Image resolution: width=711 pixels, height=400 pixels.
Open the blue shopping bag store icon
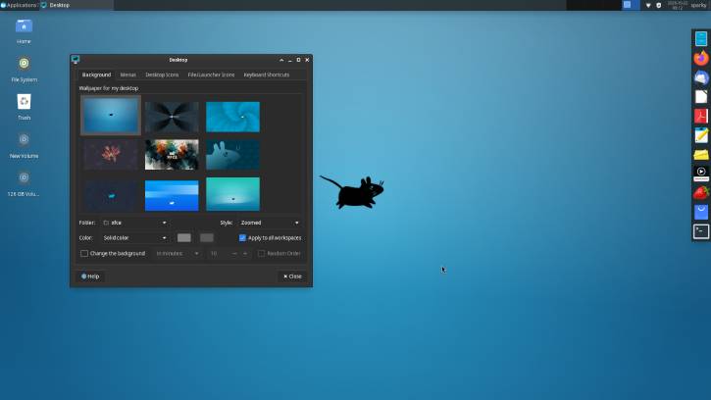pyautogui.click(x=701, y=212)
